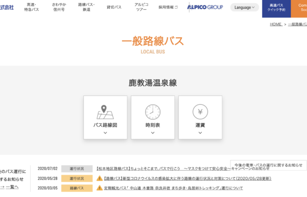
Task: Click the yen fare icon
Action: pos(200,112)
